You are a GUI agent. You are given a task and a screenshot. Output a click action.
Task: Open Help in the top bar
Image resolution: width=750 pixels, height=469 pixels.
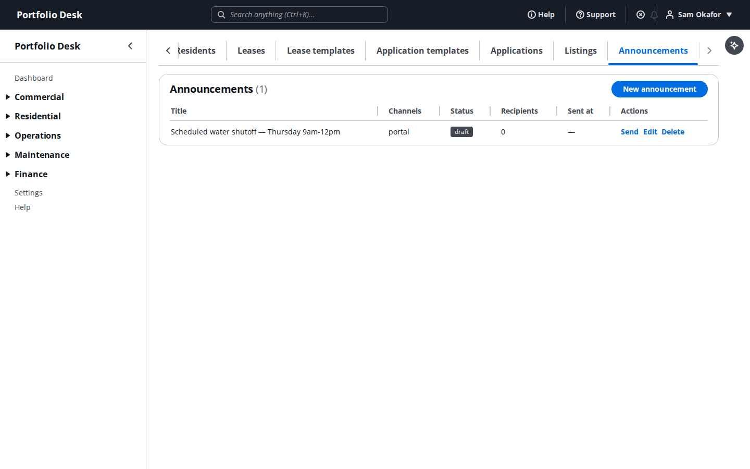(541, 15)
